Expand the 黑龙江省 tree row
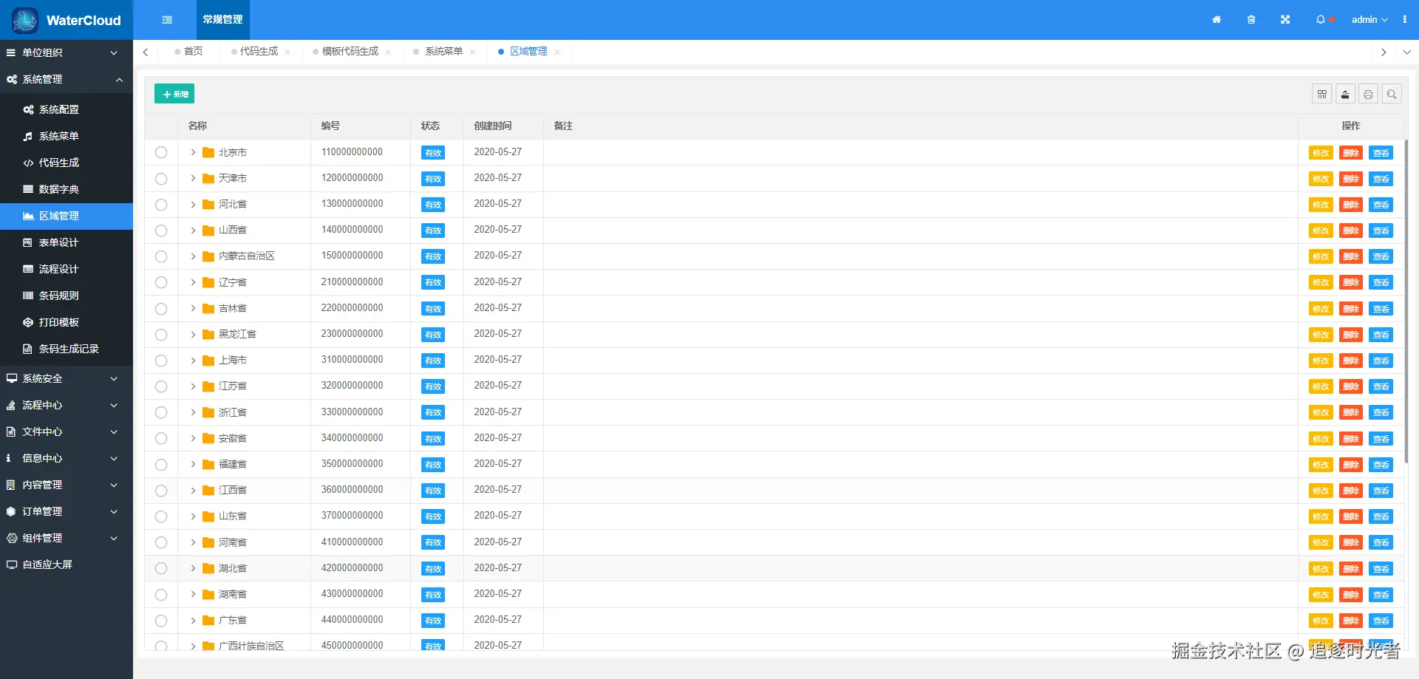 tap(193, 335)
